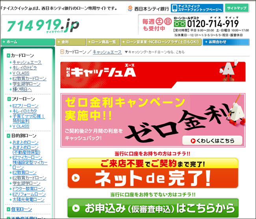
Task: Open the EZリフォームローン link
Action: pos(29,194)
